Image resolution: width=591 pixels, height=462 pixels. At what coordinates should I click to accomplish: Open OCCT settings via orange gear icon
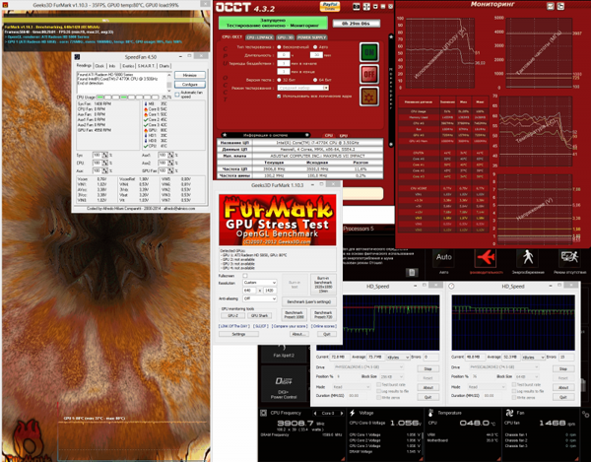click(x=369, y=97)
